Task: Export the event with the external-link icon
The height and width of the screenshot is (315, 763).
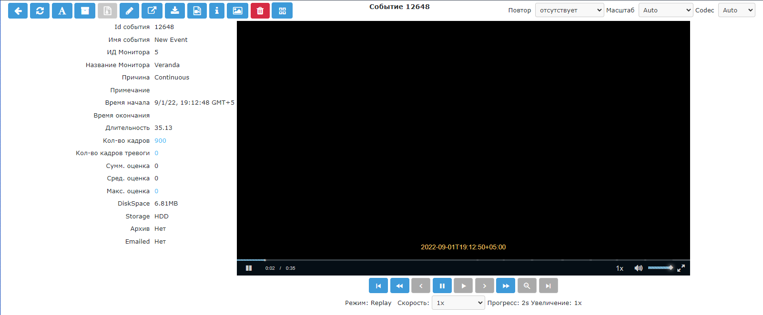Action: coord(152,10)
